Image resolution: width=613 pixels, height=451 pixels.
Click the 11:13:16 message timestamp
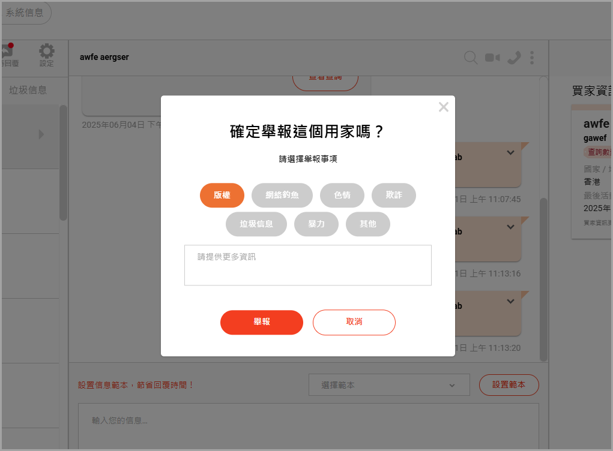click(x=488, y=273)
